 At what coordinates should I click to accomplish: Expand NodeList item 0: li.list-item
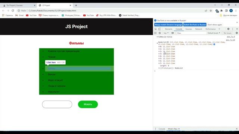click(159, 47)
